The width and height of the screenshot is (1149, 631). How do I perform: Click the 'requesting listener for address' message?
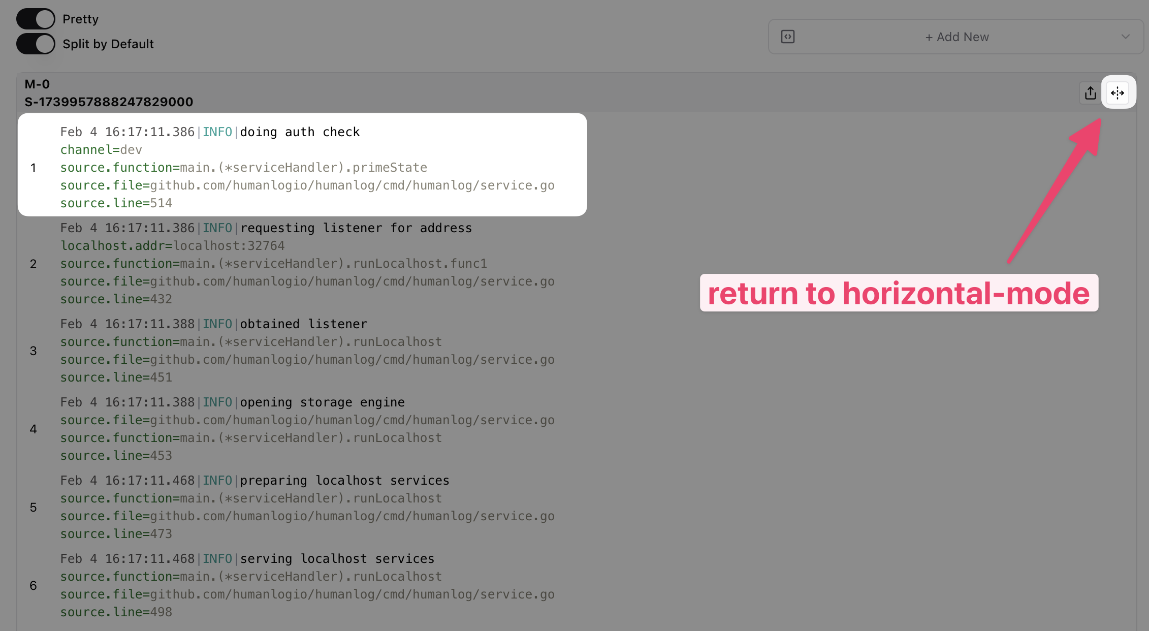[356, 228]
